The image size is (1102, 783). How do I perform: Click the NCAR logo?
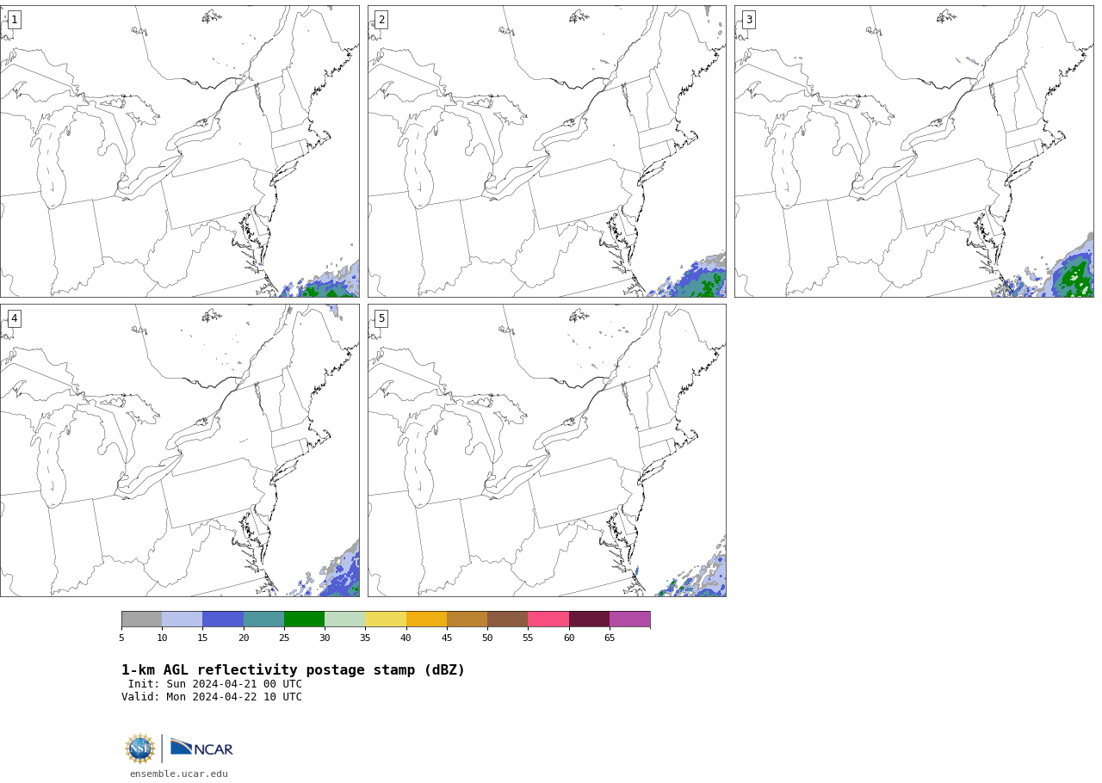click(201, 748)
